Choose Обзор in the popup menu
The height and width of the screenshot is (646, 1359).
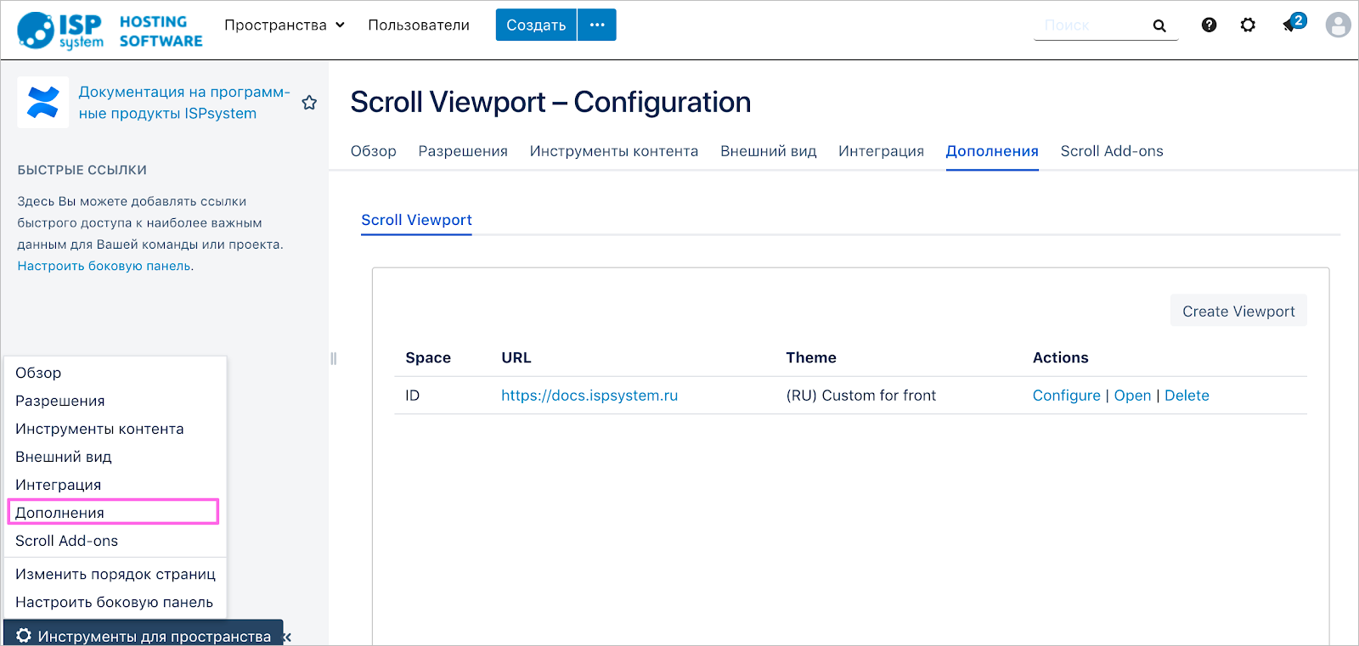coord(116,373)
